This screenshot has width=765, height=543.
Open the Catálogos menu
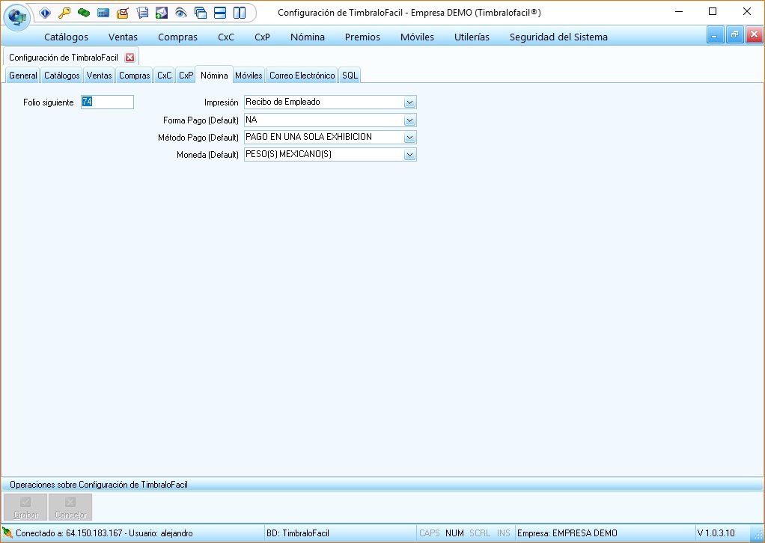coord(67,37)
